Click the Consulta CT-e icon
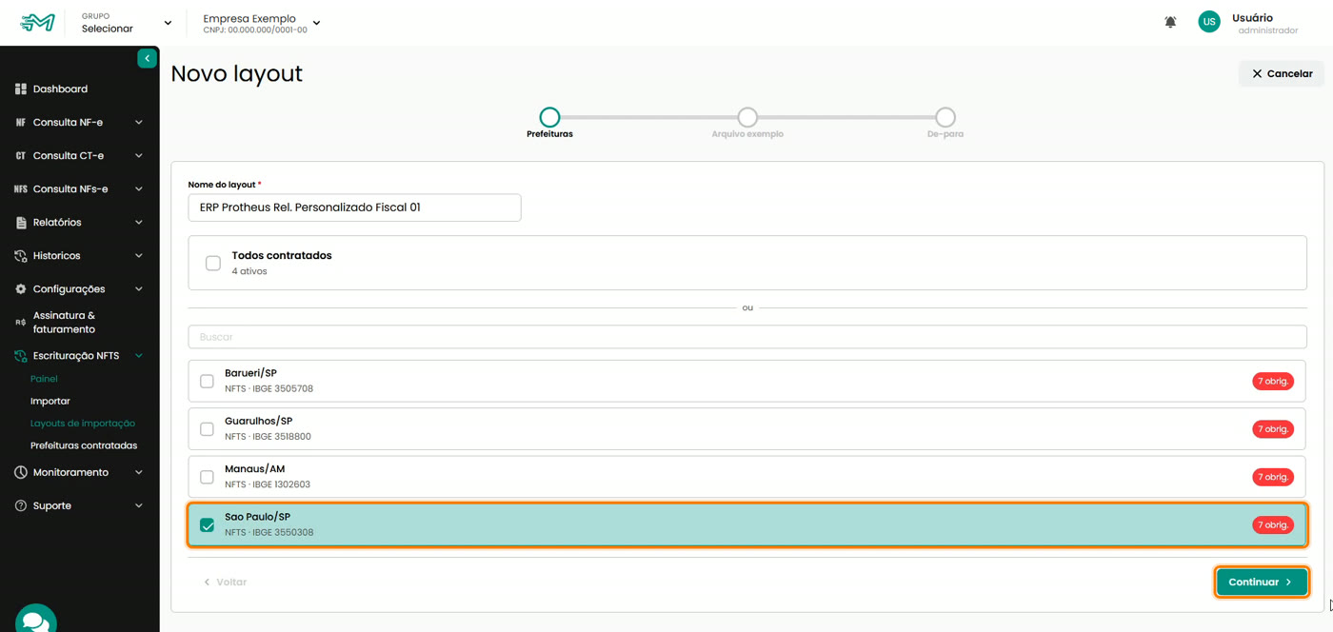 20,155
